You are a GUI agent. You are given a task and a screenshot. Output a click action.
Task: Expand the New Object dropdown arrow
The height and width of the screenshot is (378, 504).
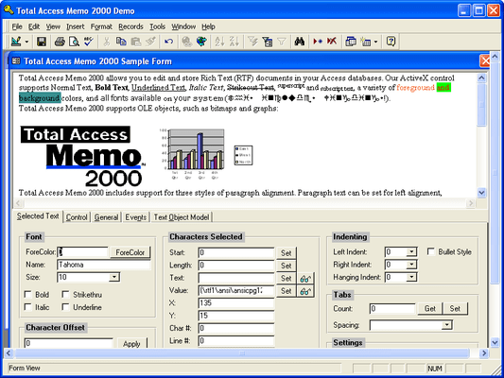click(x=375, y=42)
